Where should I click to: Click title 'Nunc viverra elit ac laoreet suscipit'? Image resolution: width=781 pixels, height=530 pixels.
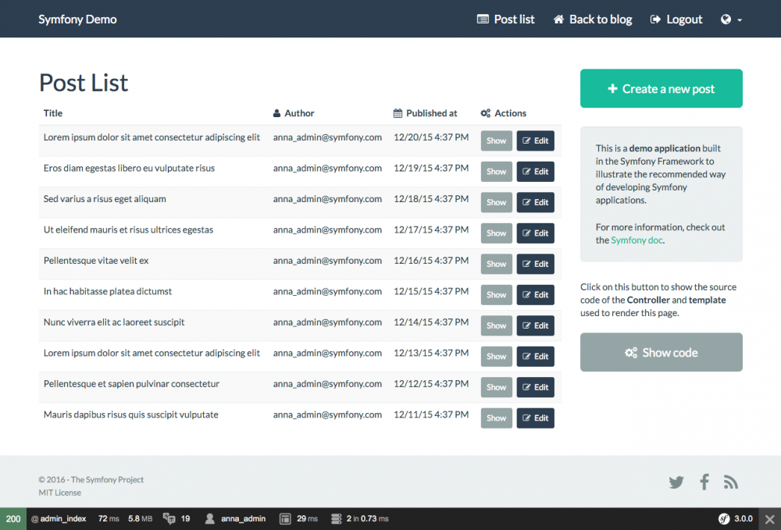pos(114,322)
